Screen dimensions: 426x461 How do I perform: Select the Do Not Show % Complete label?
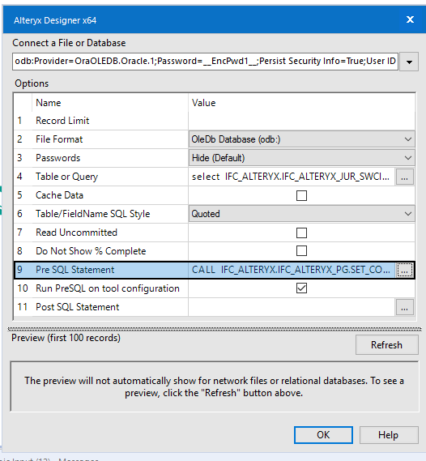pos(91,251)
